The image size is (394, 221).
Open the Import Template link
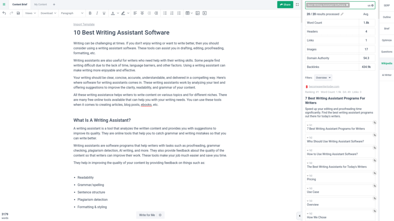click(84, 24)
